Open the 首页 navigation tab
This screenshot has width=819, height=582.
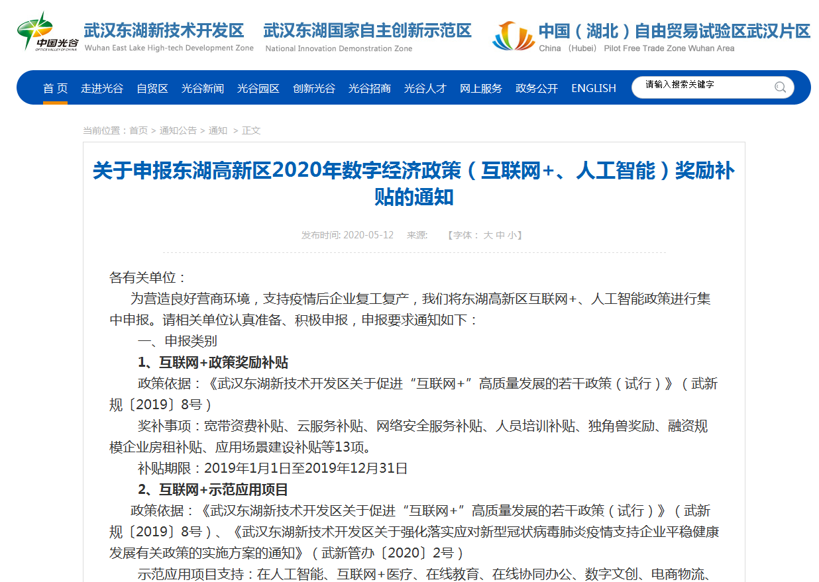click(56, 88)
